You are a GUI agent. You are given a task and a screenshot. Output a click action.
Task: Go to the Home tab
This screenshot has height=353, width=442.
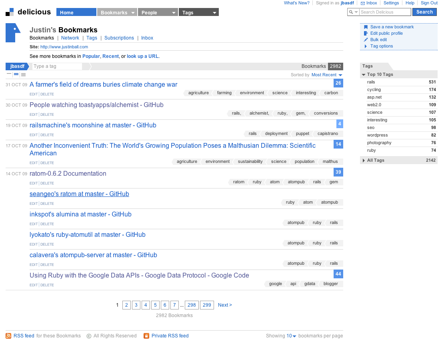coord(76,12)
